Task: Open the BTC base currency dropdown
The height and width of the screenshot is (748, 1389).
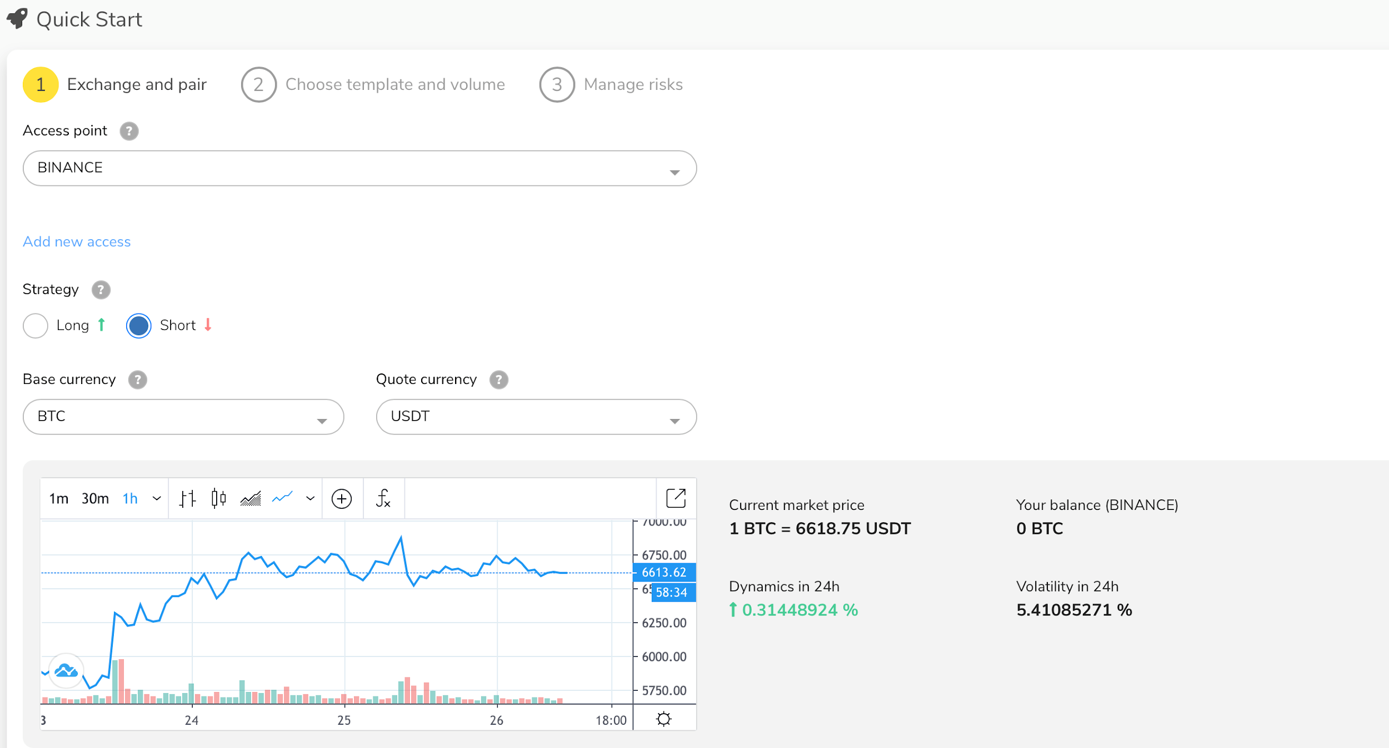Action: point(183,417)
